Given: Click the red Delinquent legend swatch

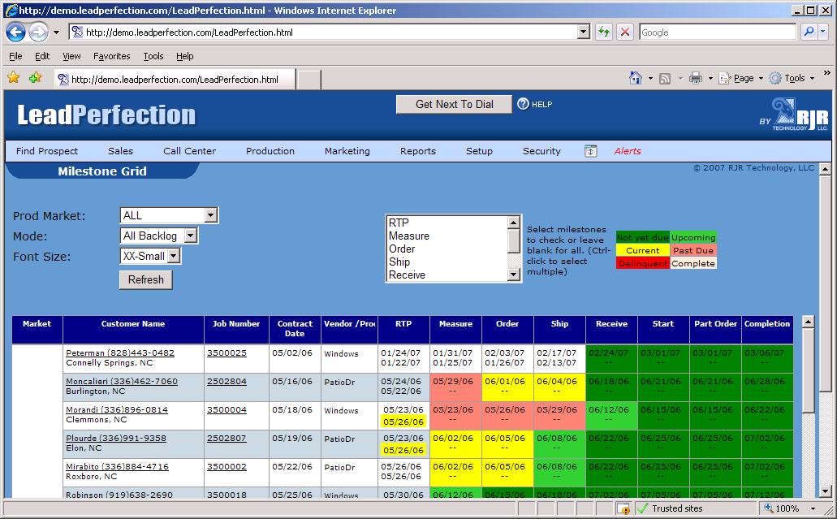Looking at the screenshot, I should [x=643, y=263].
